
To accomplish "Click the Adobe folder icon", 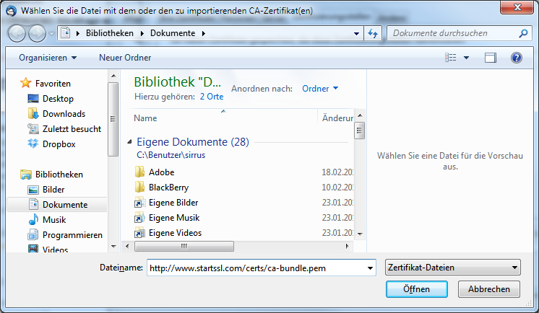I will (139, 172).
